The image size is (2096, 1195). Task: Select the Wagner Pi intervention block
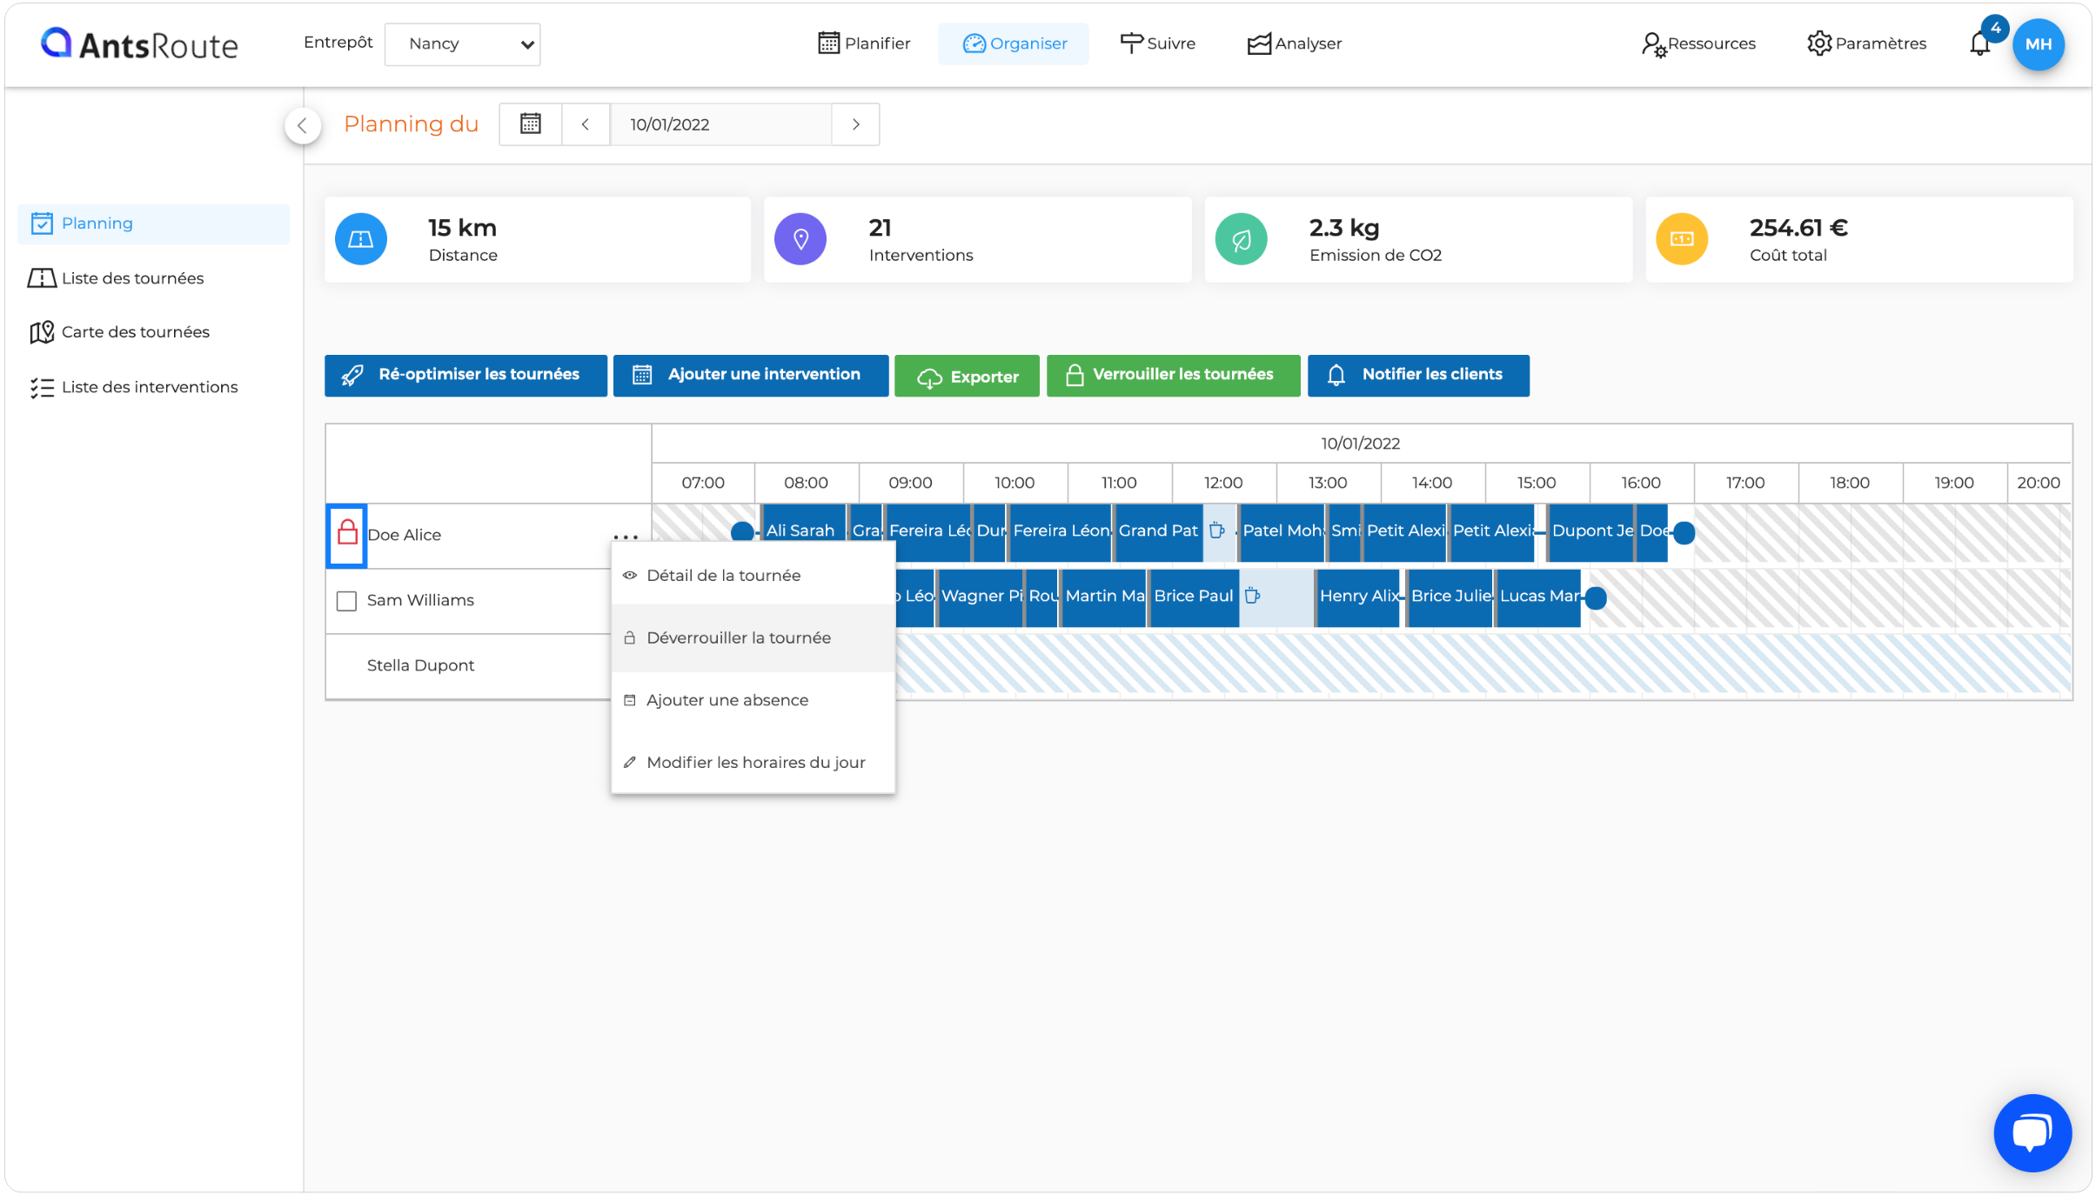pyautogui.click(x=981, y=597)
